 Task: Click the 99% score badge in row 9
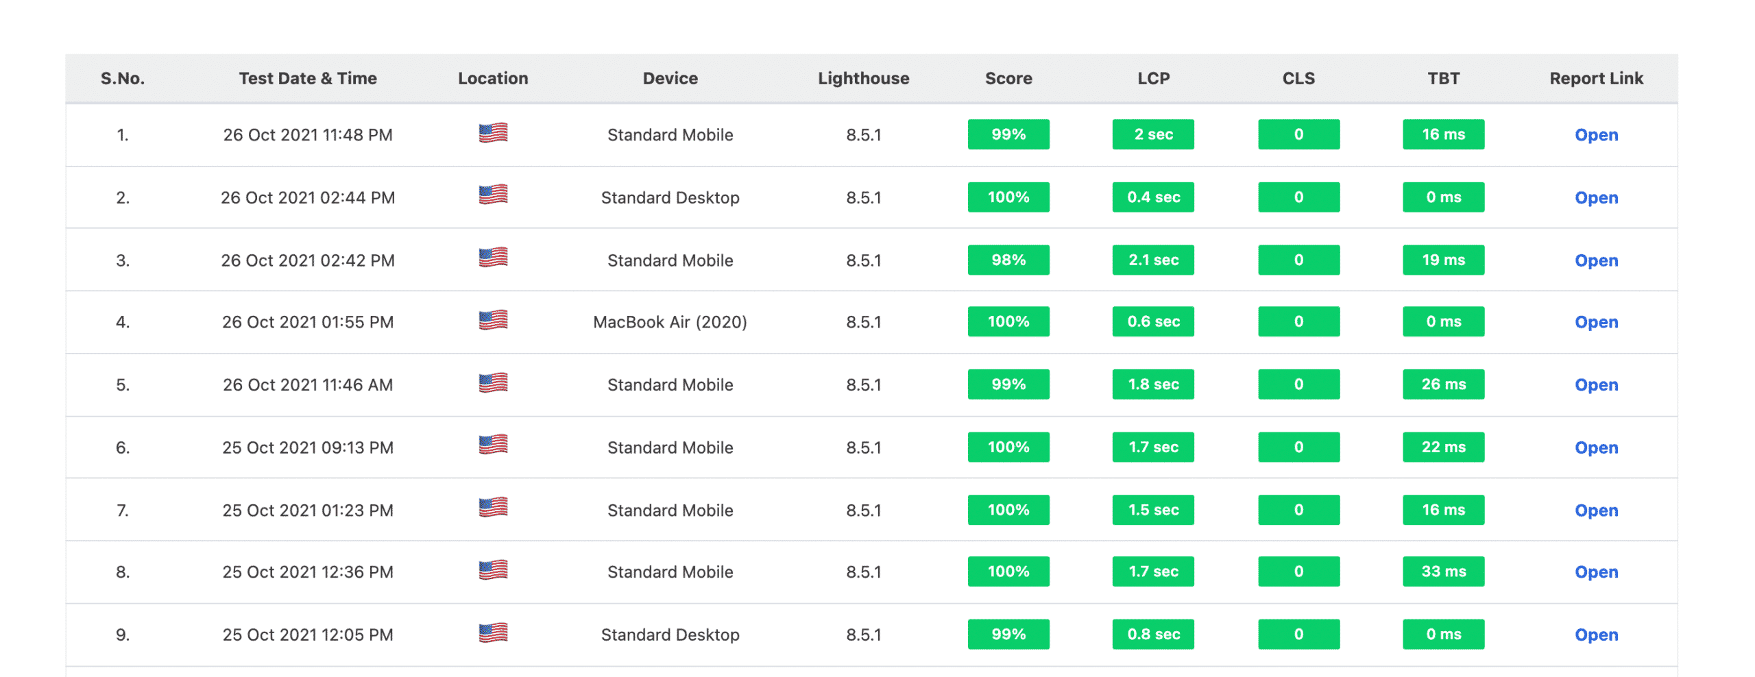pyautogui.click(x=1008, y=635)
